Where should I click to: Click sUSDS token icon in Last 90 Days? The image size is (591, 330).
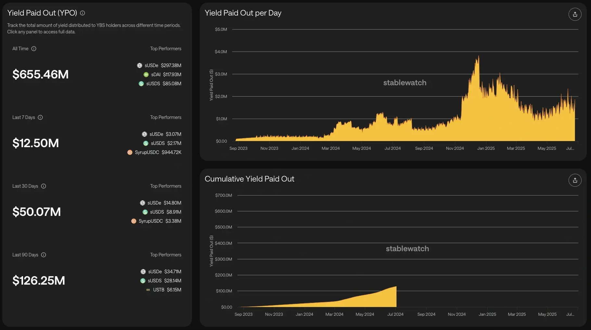143,281
